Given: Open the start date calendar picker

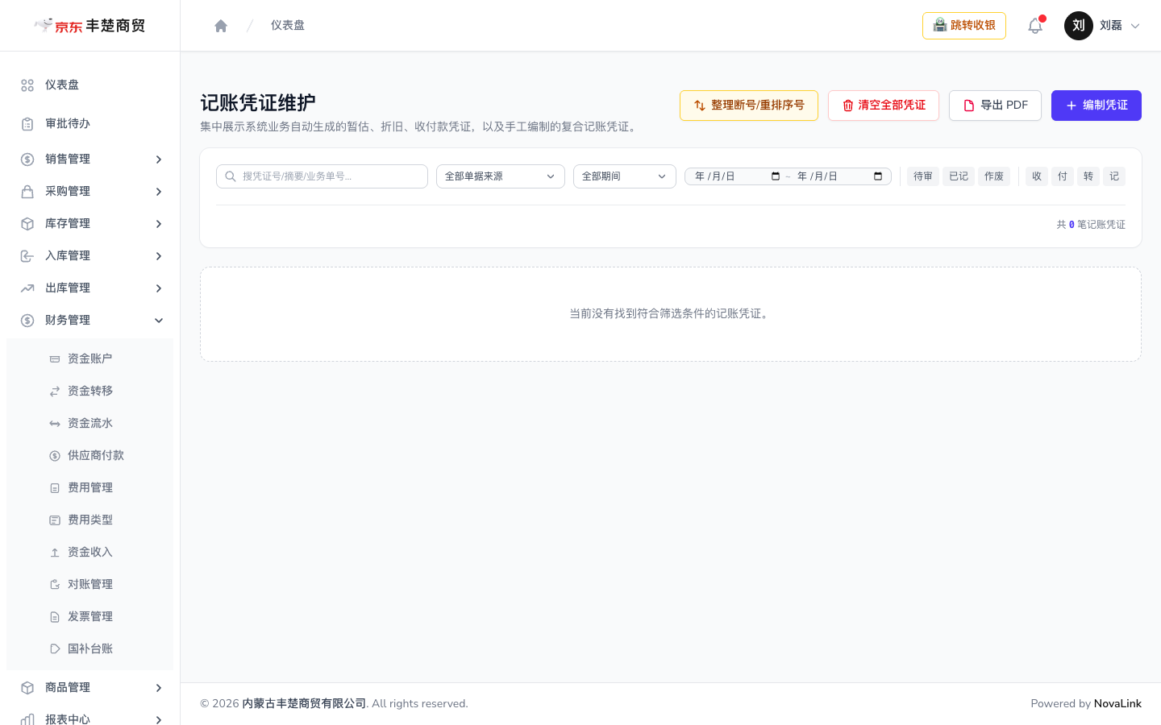Looking at the screenshot, I should click(x=776, y=176).
